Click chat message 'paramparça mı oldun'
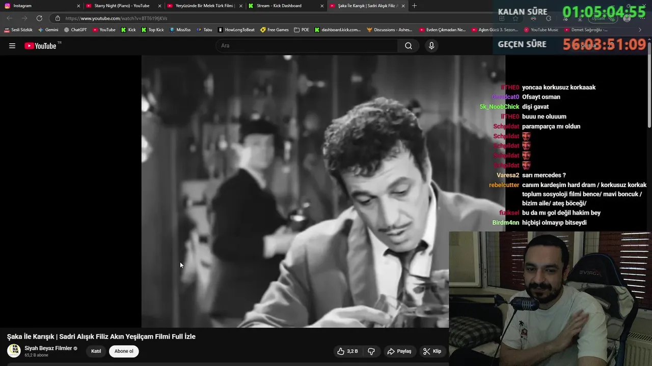The width and height of the screenshot is (652, 366). click(x=551, y=127)
